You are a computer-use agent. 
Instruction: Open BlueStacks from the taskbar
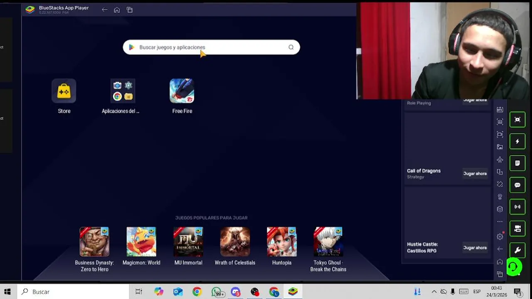[293, 292]
